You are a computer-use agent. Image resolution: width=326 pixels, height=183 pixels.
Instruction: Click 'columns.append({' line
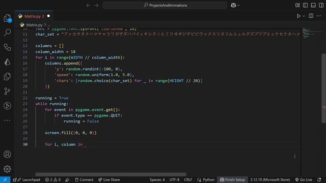[64, 63]
